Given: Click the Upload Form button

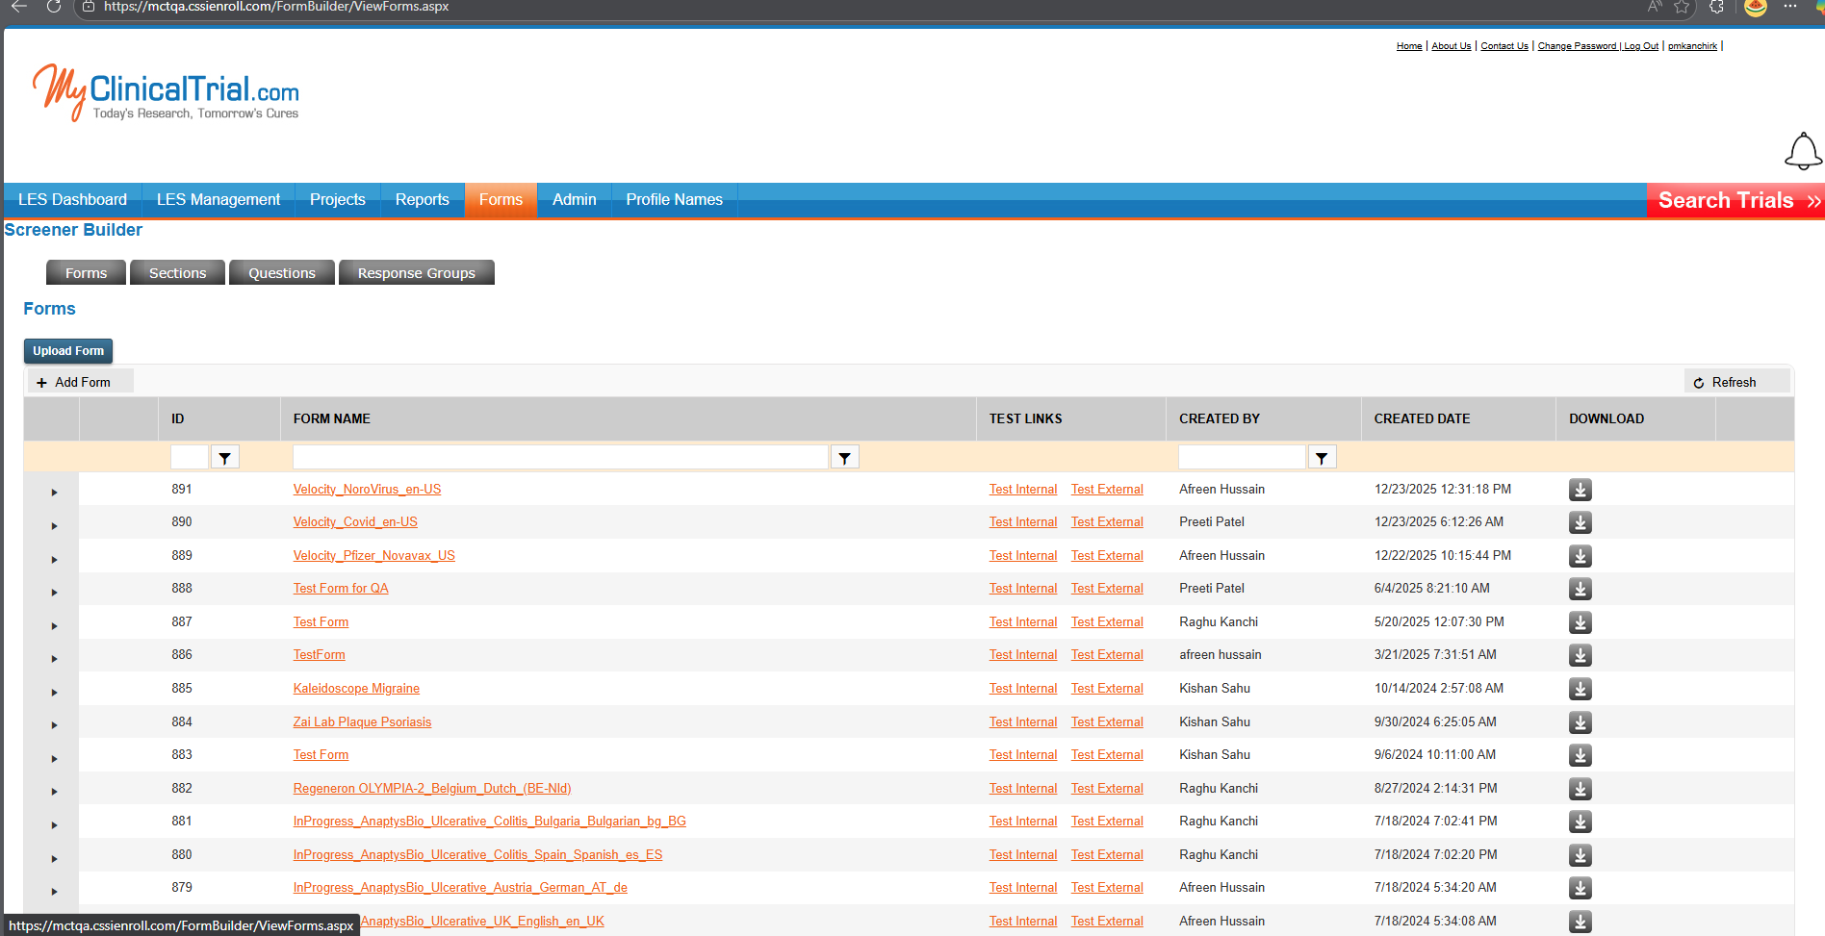Looking at the screenshot, I should [x=68, y=351].
